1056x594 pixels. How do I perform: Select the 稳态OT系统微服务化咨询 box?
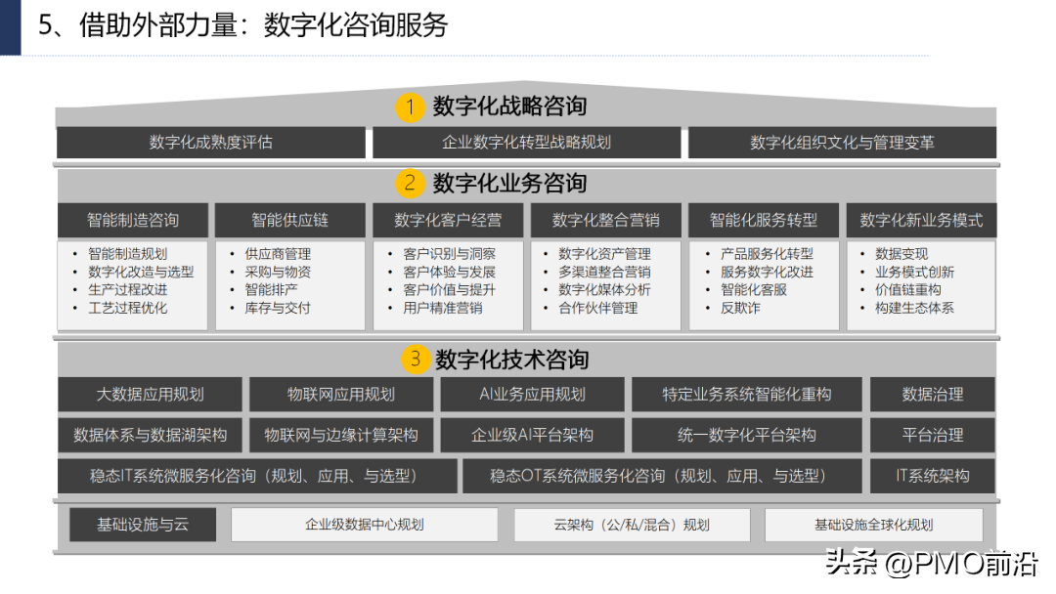pos(662,477)
